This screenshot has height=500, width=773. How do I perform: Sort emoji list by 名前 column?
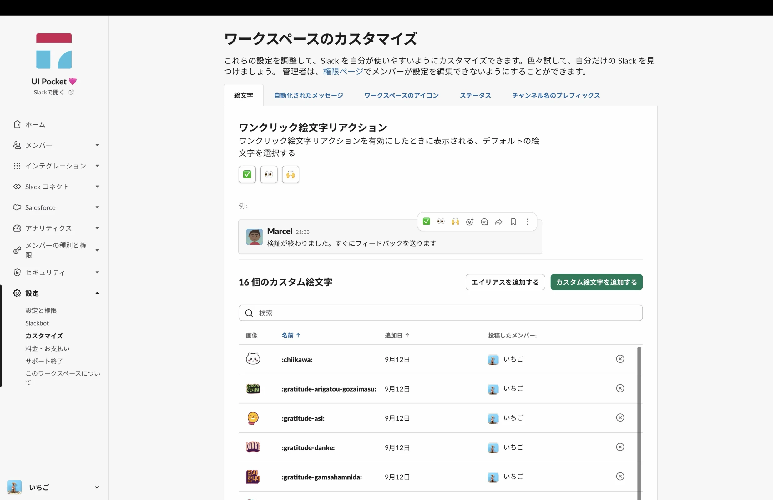[291, 335]
